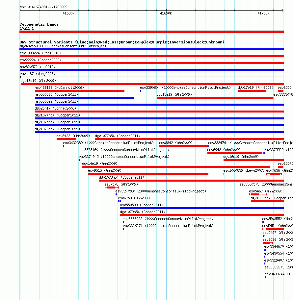
Task: Click the esv3408744 variant label
Action: [279, 274]
